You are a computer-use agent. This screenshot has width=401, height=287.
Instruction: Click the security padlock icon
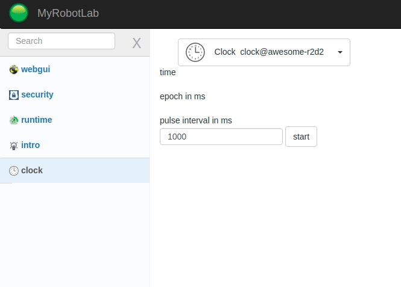pyautogui.click(x=14, y=95)
